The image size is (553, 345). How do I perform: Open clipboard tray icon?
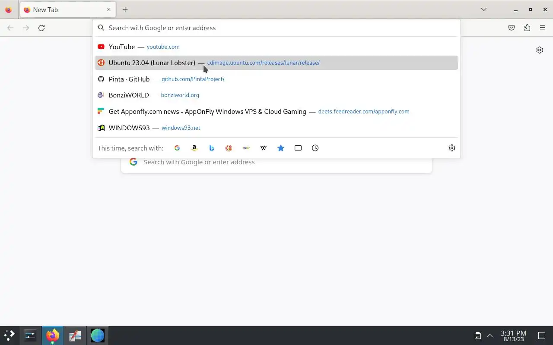pyautogui.click(x=478, y=336)
